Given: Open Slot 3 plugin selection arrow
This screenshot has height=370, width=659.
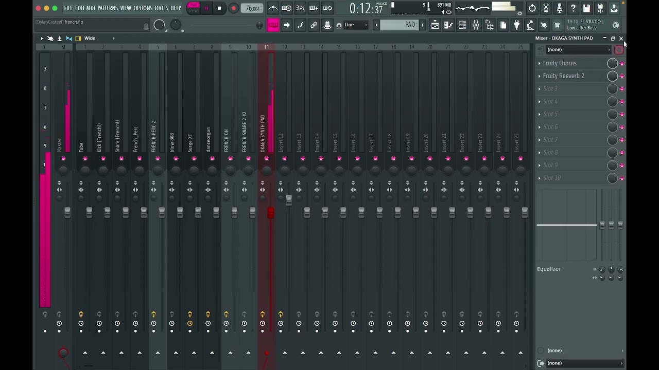Looking at the screenshot, I should pos(540,89).
